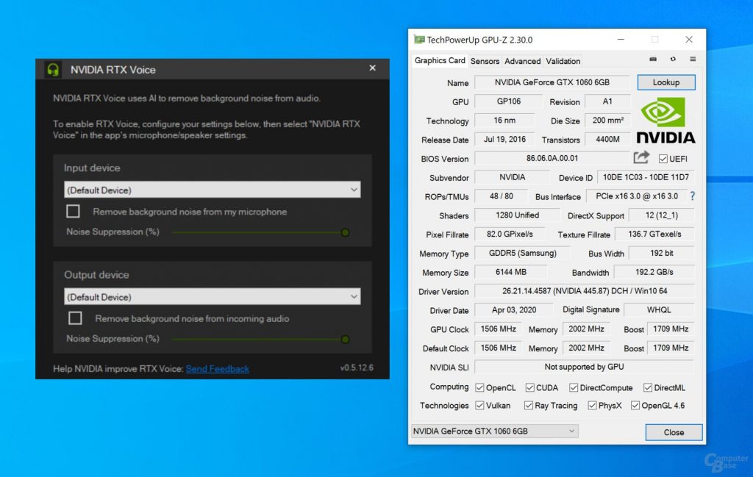
Task: Click the A1 Revision value
Action: (x=607, y=101)
